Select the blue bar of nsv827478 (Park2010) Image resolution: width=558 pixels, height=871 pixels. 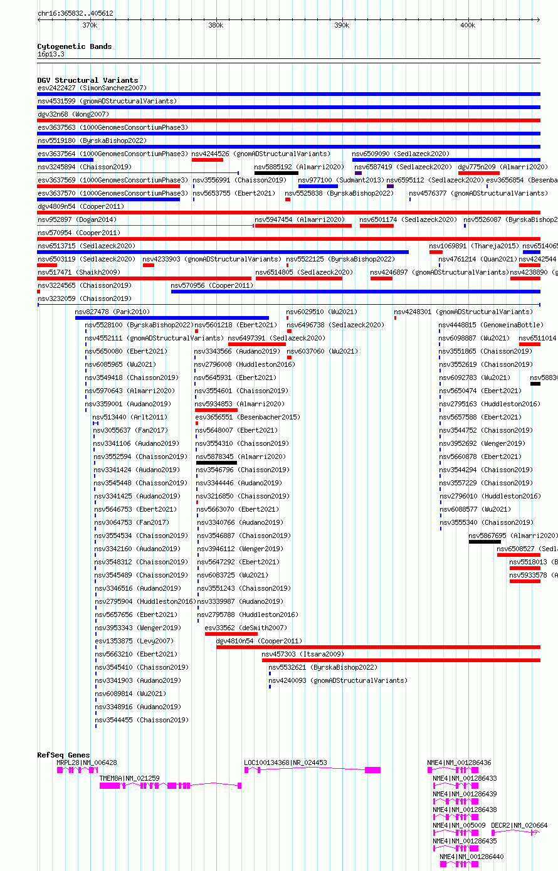point(172,318)
